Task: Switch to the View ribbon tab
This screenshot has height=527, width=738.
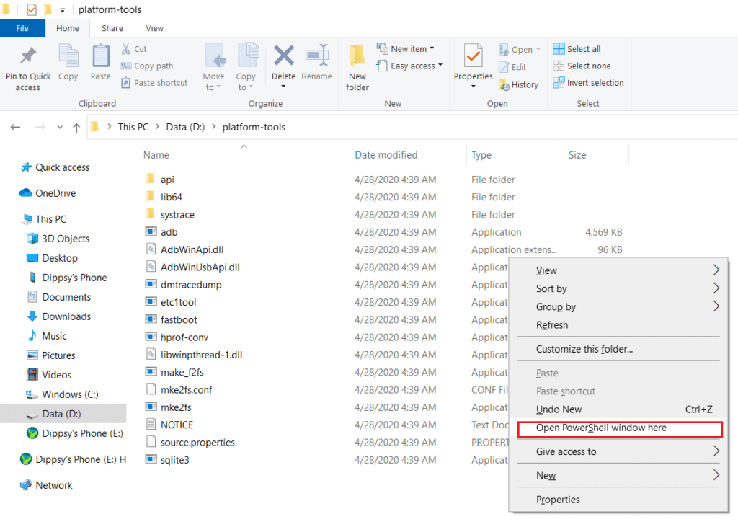Action: pos(154,28)
